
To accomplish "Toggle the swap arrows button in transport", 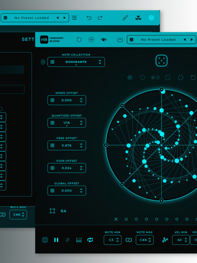I will 67,240.
